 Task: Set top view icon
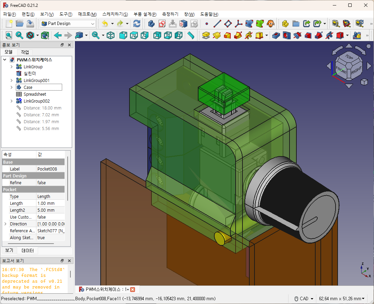pos(134,35)
